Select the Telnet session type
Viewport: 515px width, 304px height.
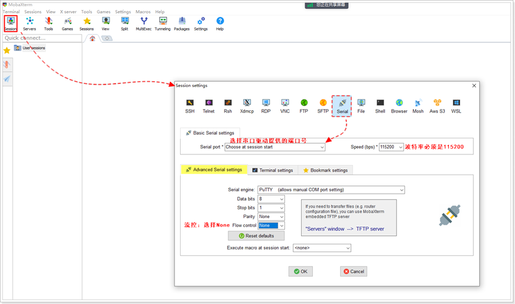(209, 106)
